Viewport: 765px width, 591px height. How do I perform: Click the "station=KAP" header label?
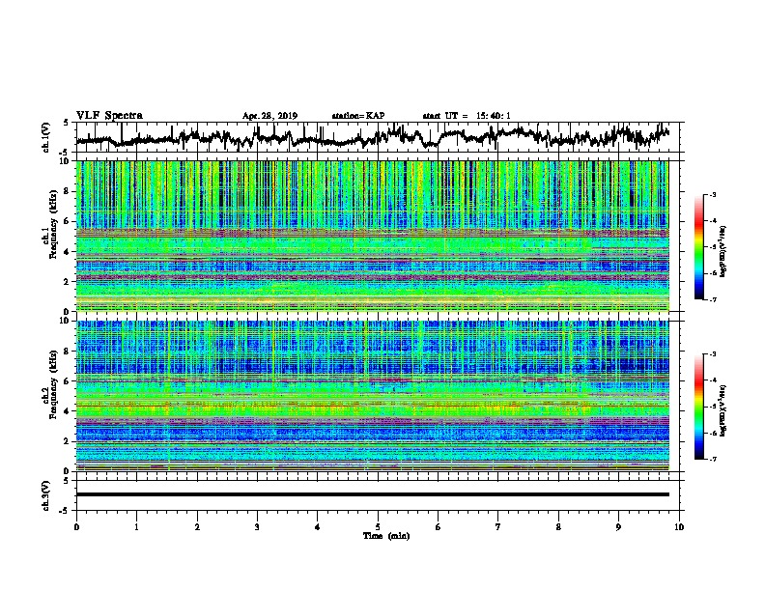point(358,116)
